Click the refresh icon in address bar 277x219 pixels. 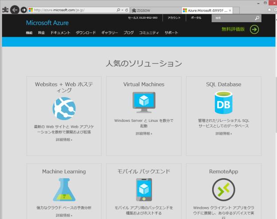[x=127, y=10]
